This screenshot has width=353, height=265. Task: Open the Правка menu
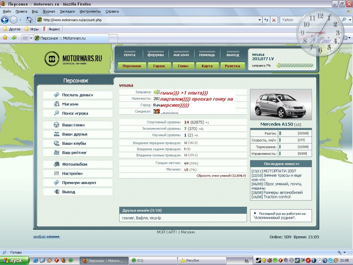click(x=21, y=11)
